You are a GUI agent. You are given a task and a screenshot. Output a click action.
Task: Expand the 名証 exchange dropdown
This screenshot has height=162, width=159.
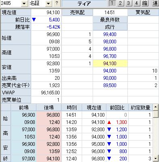point(49,4)
